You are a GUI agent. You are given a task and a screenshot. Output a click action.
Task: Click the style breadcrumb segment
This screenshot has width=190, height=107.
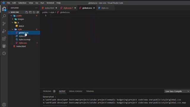(x=52, y=12)
